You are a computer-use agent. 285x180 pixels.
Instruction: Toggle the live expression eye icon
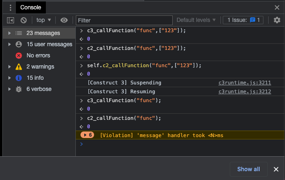(x=64, y=20)
